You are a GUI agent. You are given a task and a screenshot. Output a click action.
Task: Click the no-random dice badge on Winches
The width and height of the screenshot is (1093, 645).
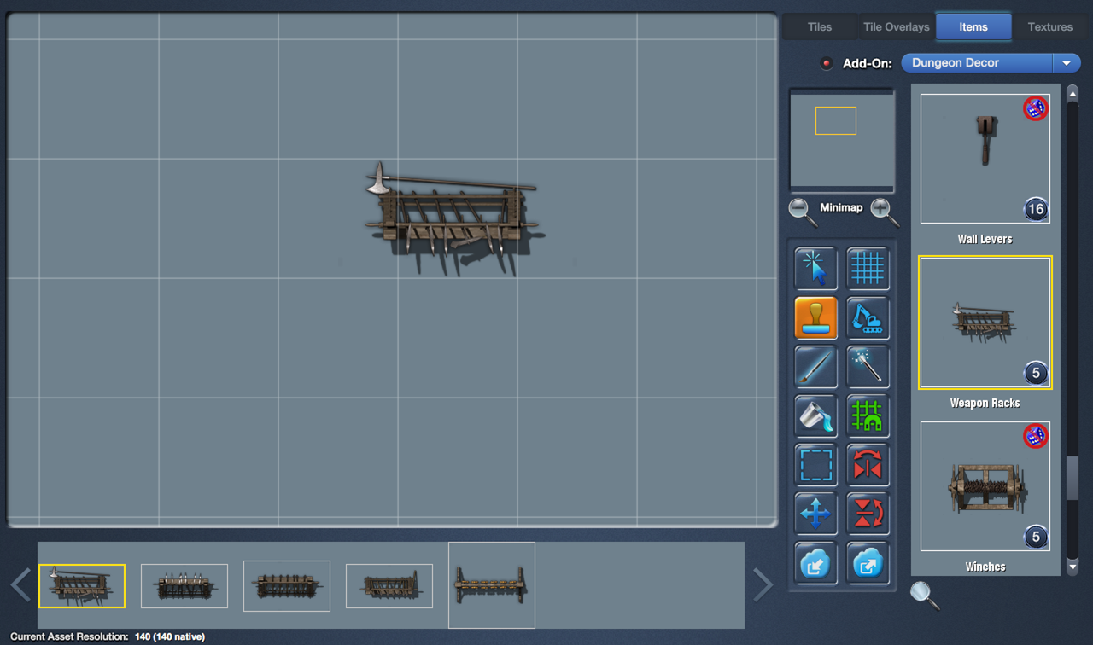(x=1035, y=436)
